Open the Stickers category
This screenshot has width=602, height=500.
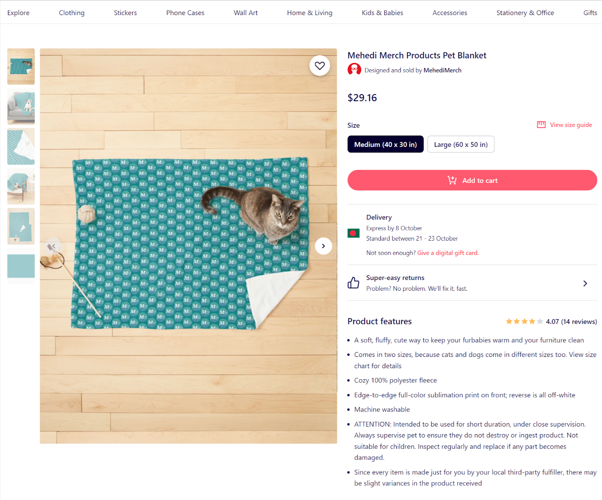125,12
